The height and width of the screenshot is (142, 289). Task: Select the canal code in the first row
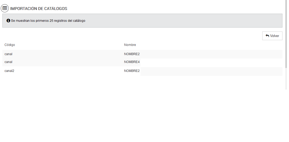[8, 54]
